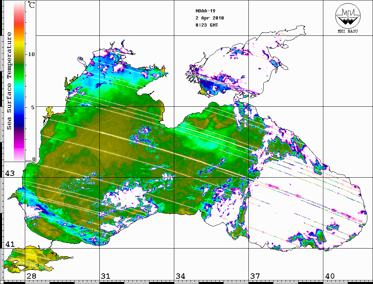Click the longitude label 40

(x=330, y=276)
